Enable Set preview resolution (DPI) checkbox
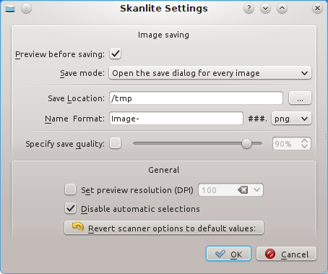 coord(70,189)
